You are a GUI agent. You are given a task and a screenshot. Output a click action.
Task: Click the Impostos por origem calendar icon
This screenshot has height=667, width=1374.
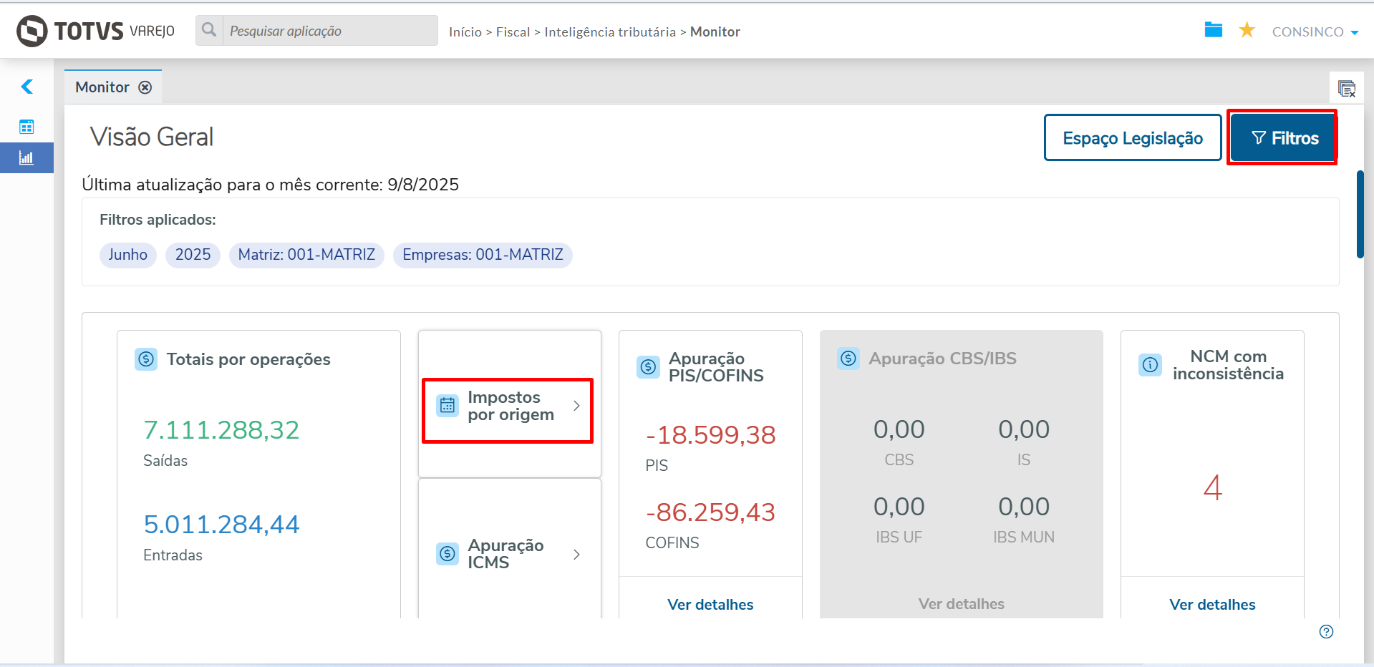tap(447, 406)
